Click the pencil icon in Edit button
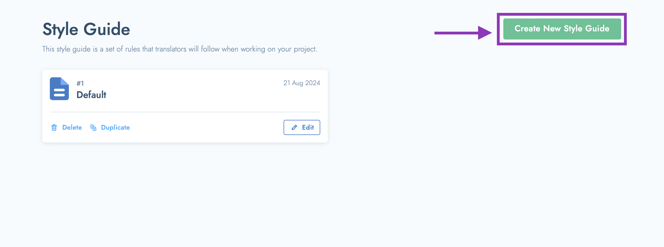This screenshot has width=664, height=247. coord(294,127)
